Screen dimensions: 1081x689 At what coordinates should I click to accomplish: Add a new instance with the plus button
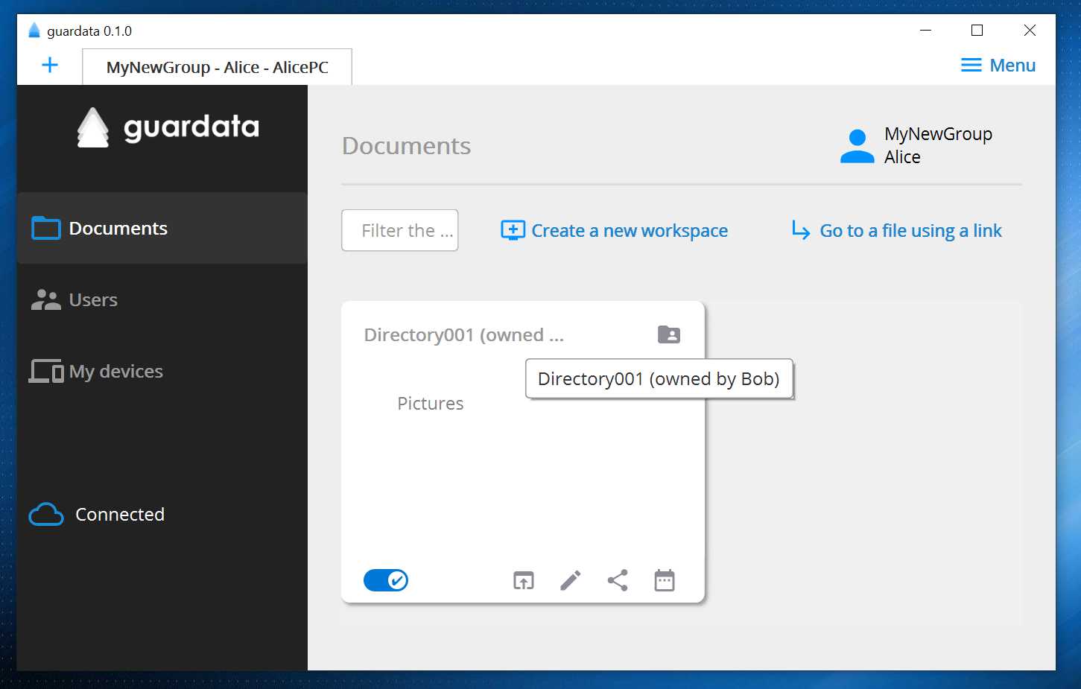click(x=49, y=65)
